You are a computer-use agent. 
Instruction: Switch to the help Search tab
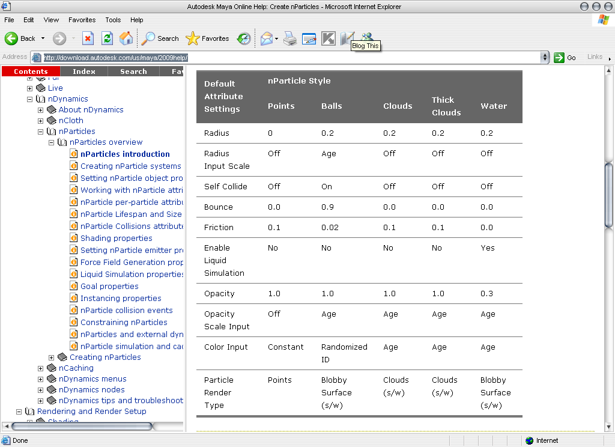pyautogui.click(x=133, y=71)
